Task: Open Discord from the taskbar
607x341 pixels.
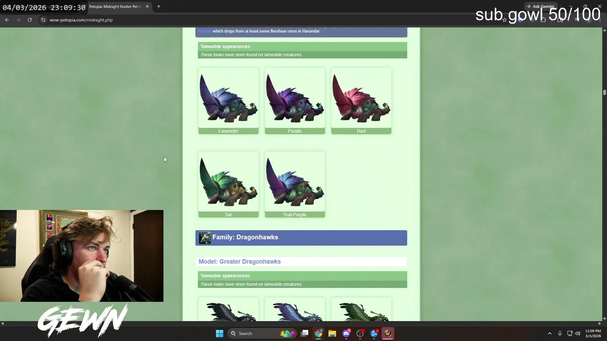Action: pos(346,333)
